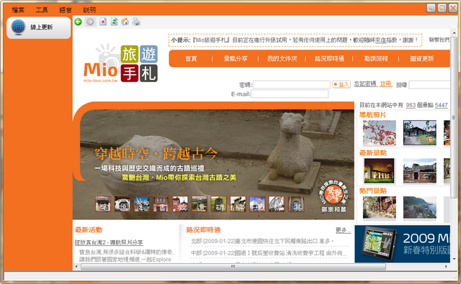Select the 景點分享 navigation tab
Screen dimensions: 461x284
point(236,59)
